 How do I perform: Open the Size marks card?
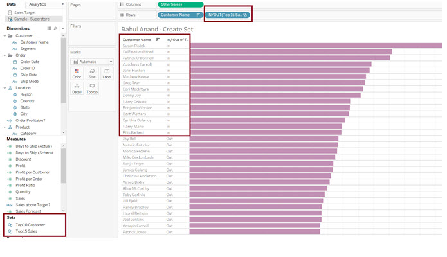click(92, 73)
